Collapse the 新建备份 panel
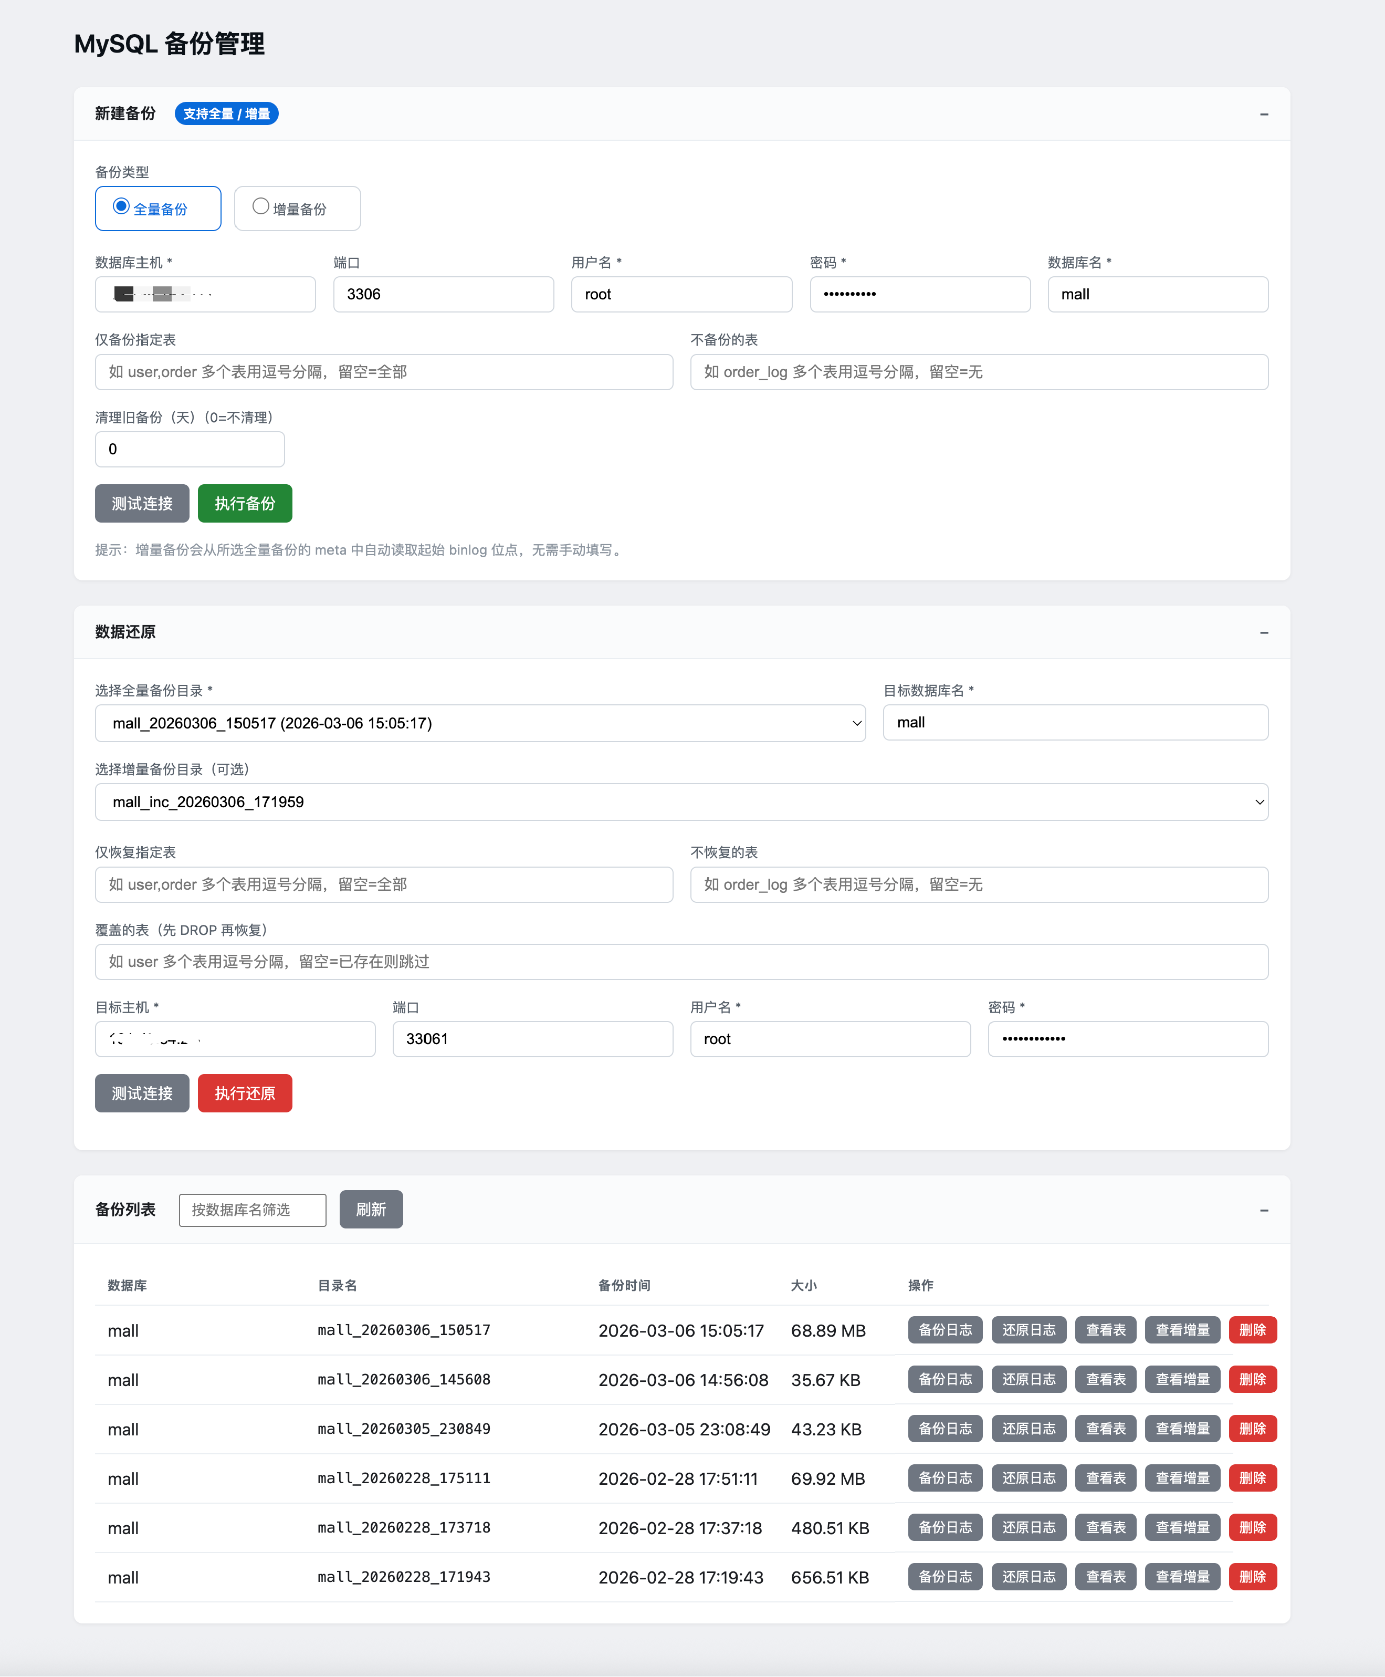This screenshot has width=1385, height=1677. point(1264,114)
